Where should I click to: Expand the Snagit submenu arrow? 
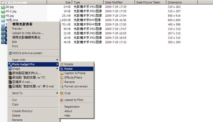click(x=57, y=69)
